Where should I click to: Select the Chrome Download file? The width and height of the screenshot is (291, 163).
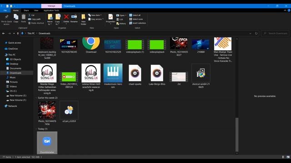[91, 45]
